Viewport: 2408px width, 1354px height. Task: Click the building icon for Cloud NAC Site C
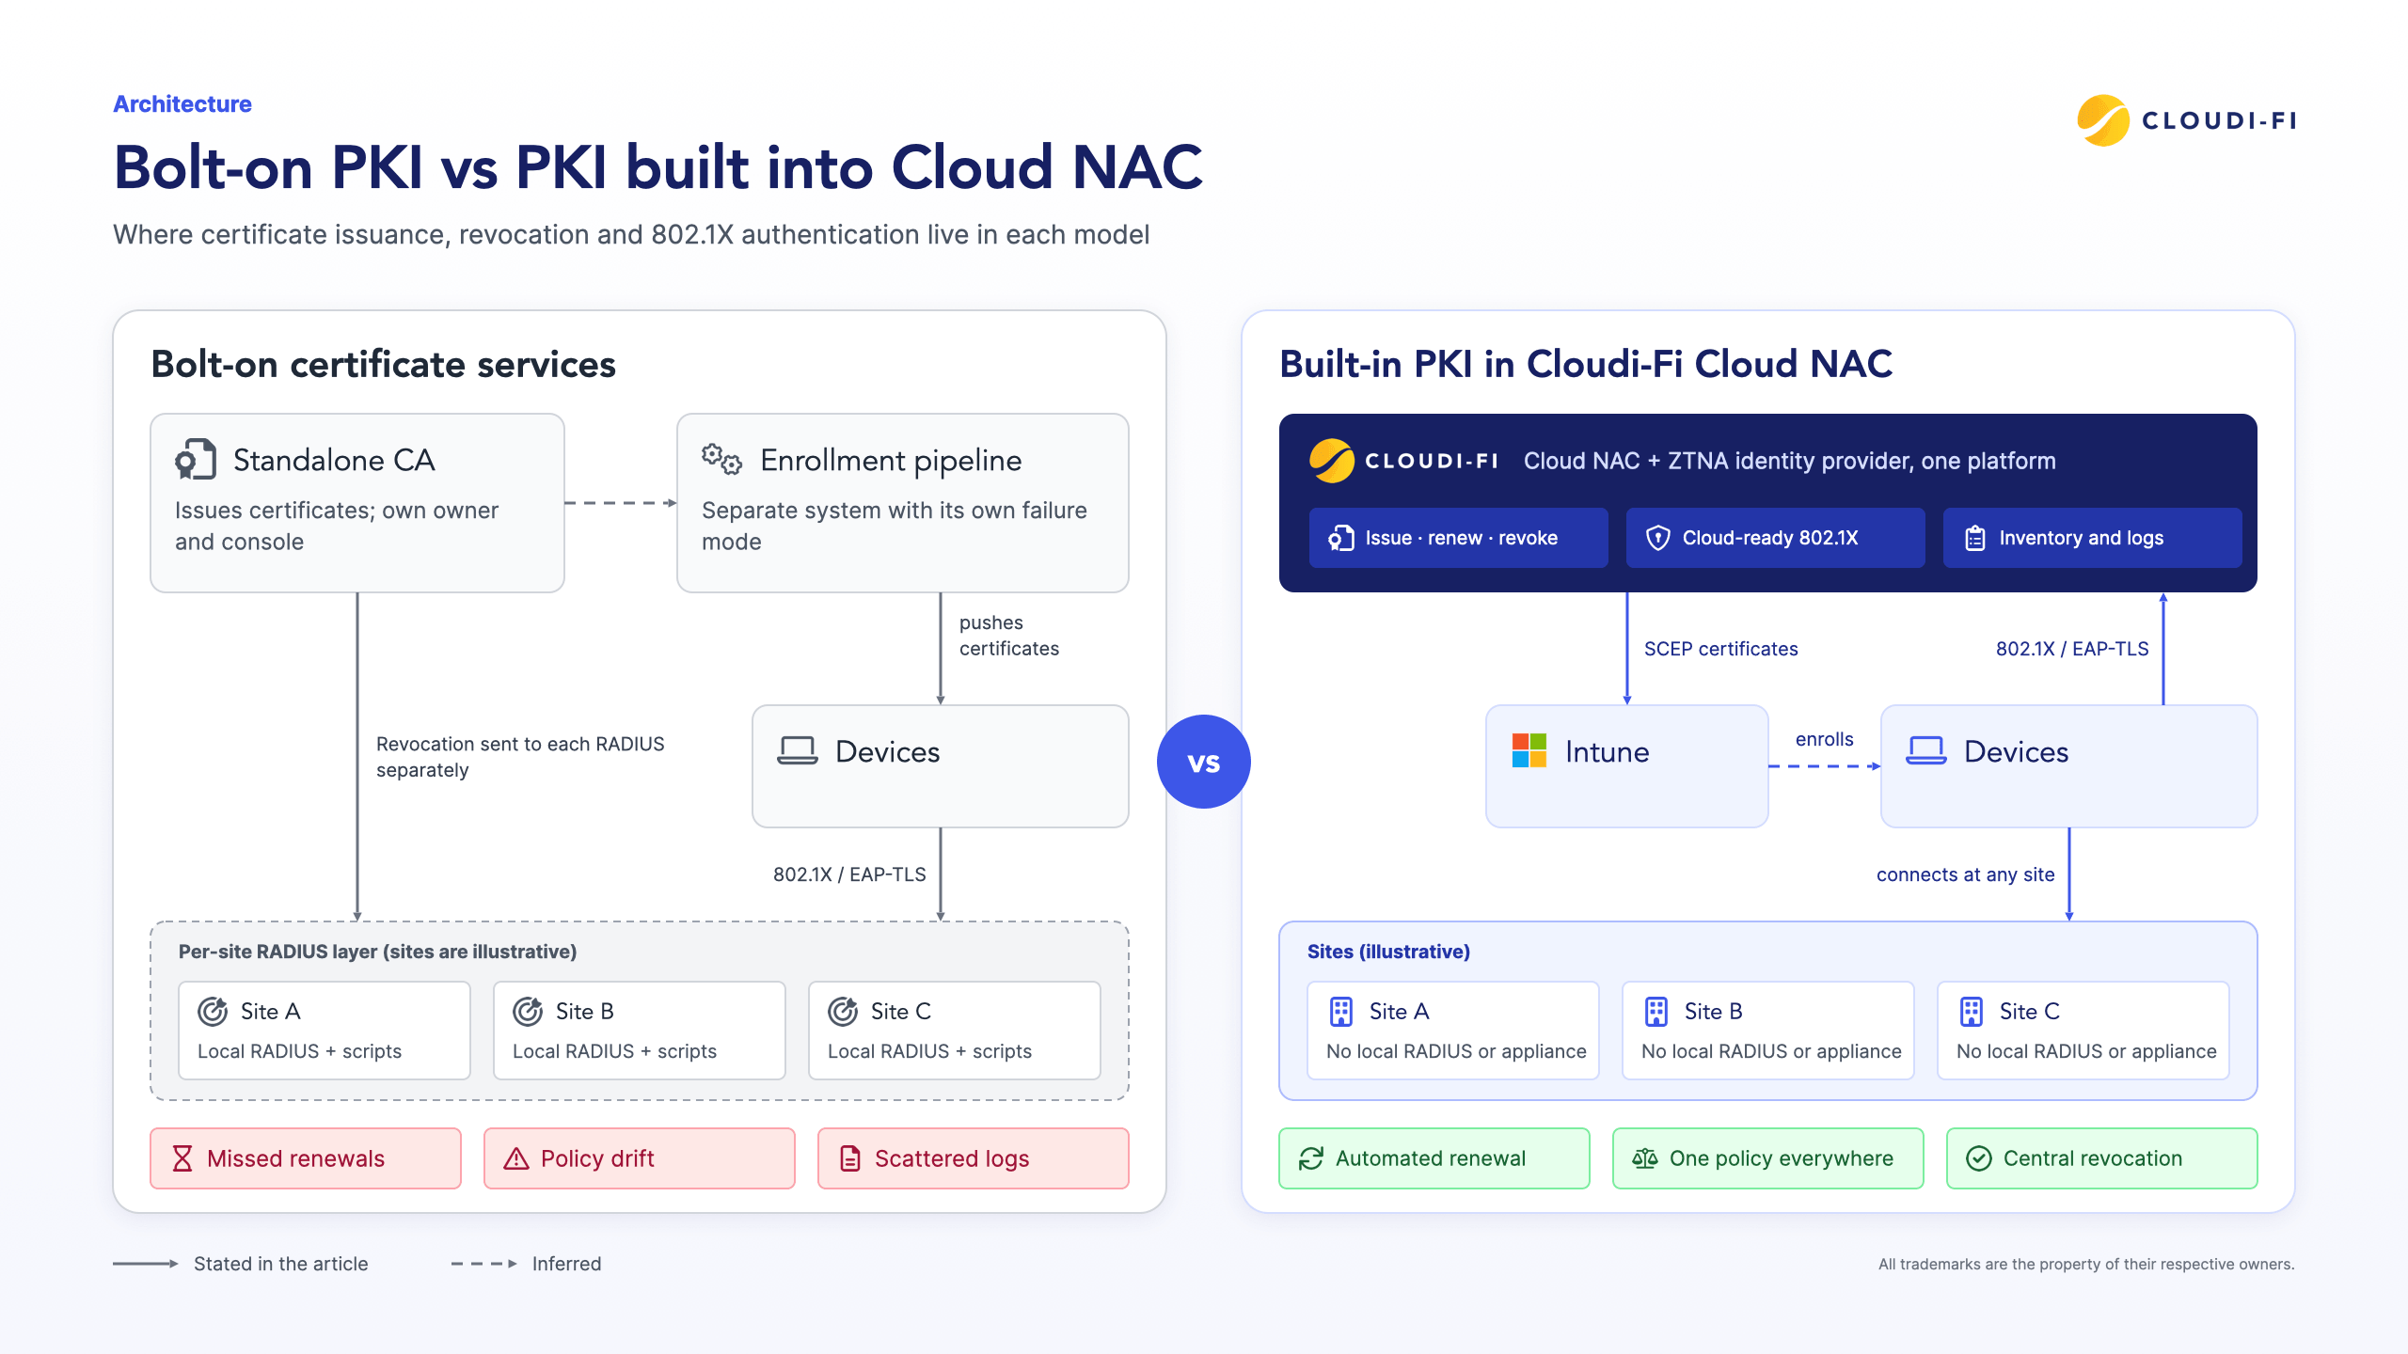coord(1972,1012)
